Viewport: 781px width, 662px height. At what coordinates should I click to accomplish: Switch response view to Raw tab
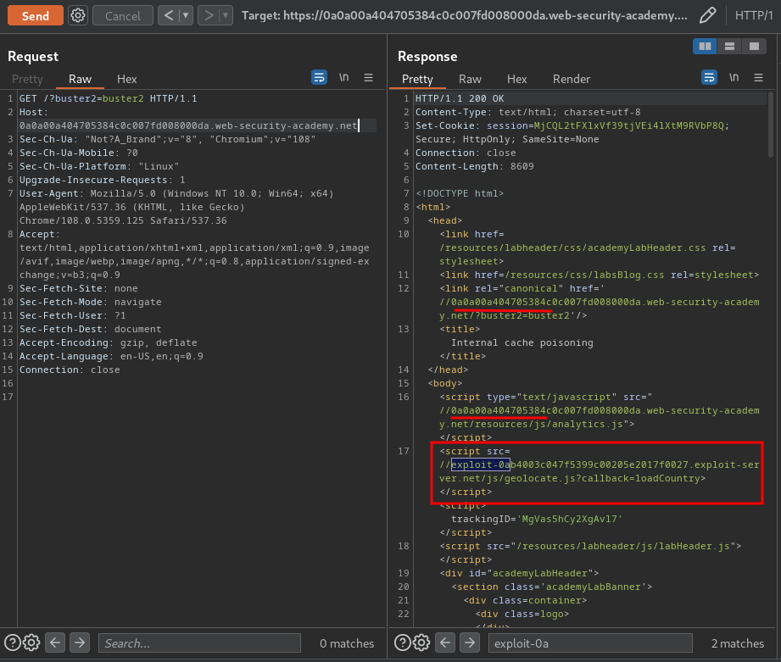[470, 79]
